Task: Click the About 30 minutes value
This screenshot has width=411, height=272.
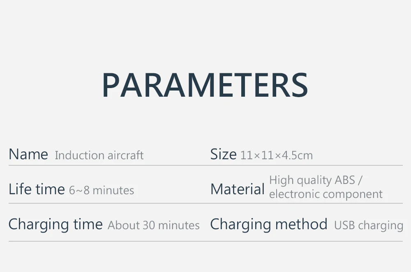Action: pyautogui.click(x=154, y=225)
